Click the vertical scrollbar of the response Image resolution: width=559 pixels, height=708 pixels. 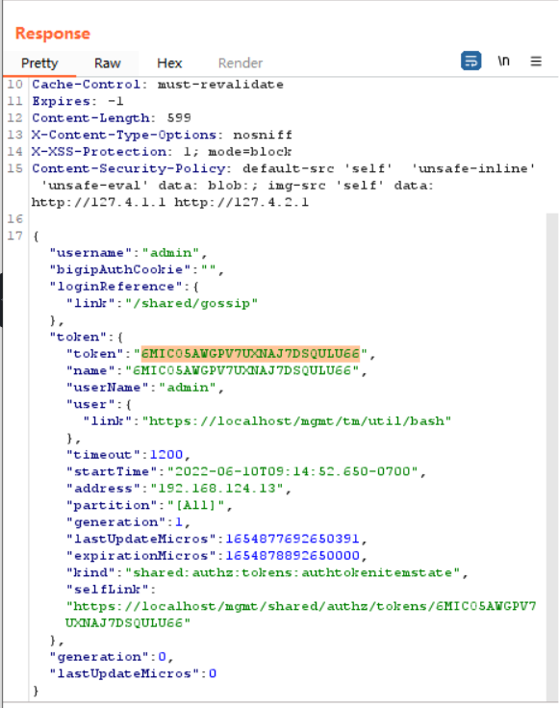tap(551, 456)
